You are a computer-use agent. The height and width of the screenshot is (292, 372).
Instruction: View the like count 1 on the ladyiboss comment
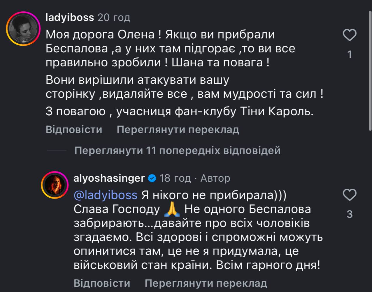coord(350,54)
